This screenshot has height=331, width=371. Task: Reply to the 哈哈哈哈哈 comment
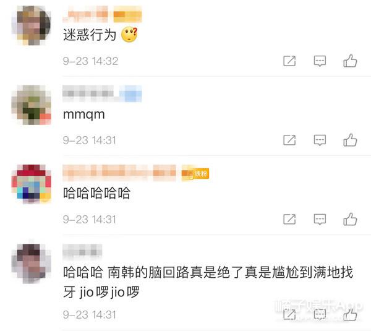[320, 219]
